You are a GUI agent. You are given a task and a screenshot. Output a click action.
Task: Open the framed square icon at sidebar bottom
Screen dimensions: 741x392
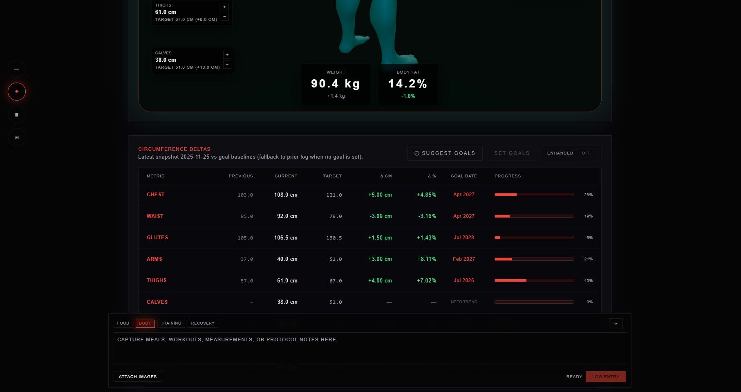point(17,137)
